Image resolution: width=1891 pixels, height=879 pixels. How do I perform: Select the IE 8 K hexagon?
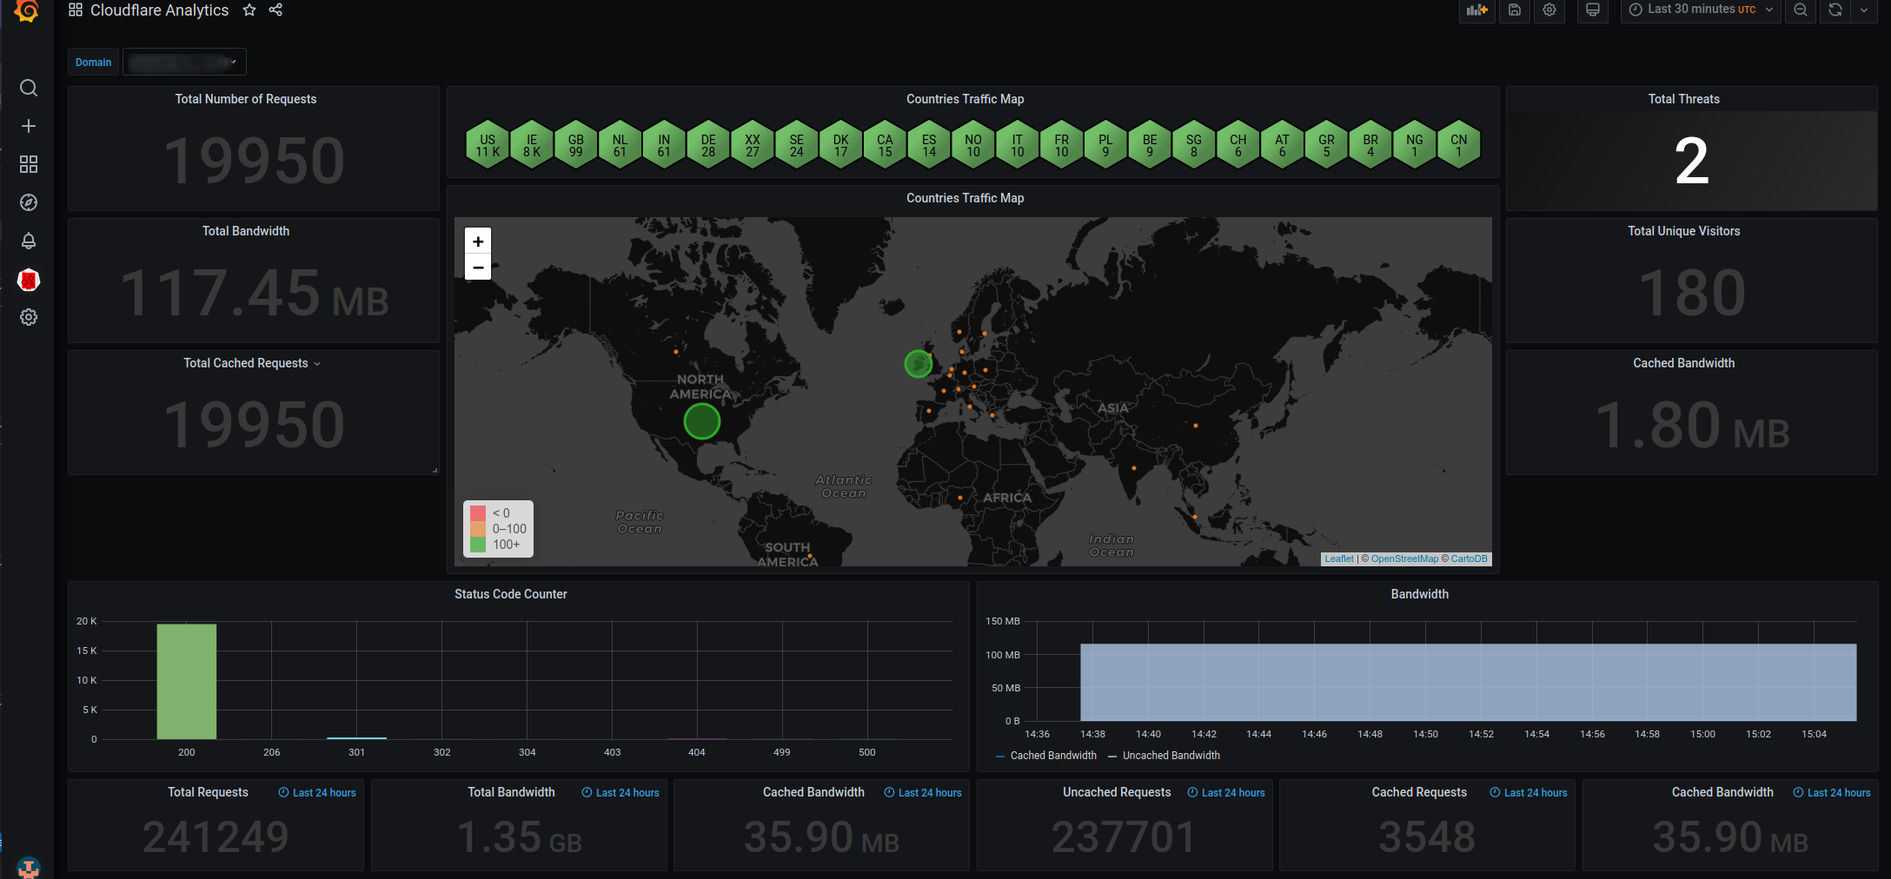click(532, 144)
